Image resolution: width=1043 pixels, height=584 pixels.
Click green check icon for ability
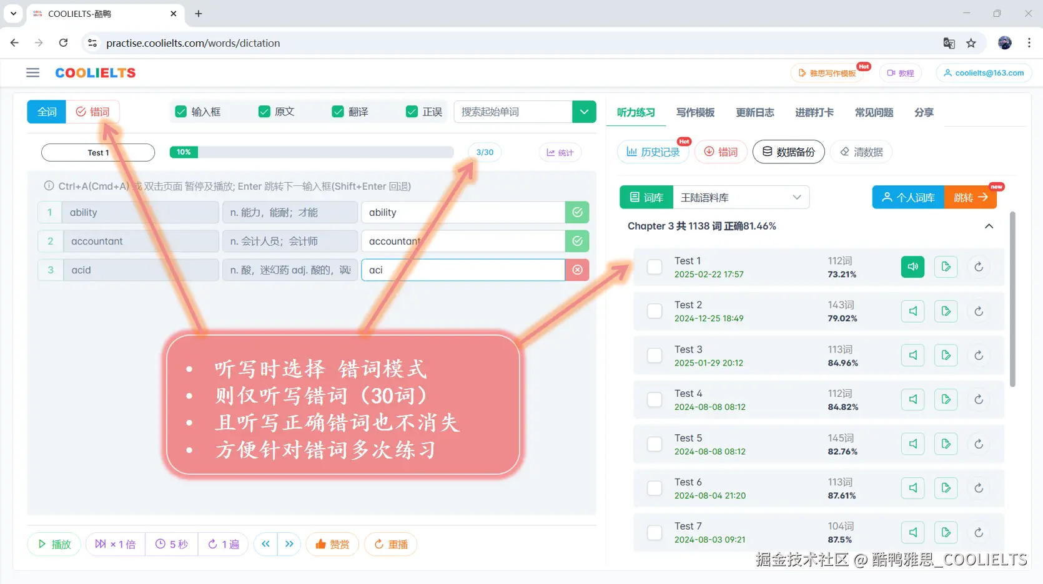point(577,212)
